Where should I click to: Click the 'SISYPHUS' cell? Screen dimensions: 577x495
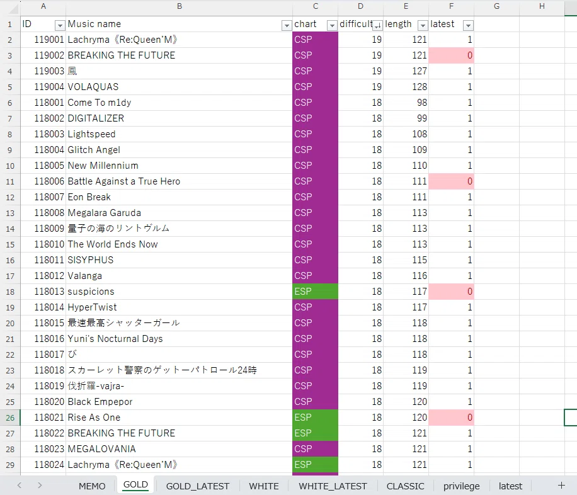(179, 260)
